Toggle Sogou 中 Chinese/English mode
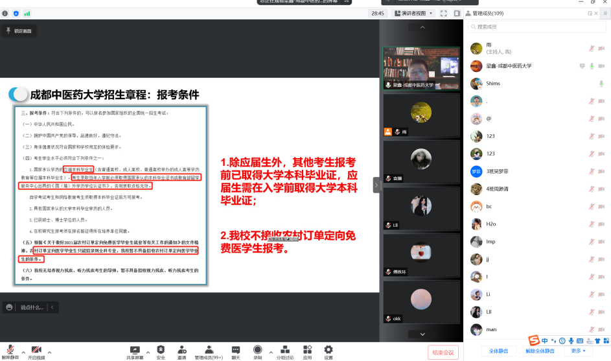 544,341
